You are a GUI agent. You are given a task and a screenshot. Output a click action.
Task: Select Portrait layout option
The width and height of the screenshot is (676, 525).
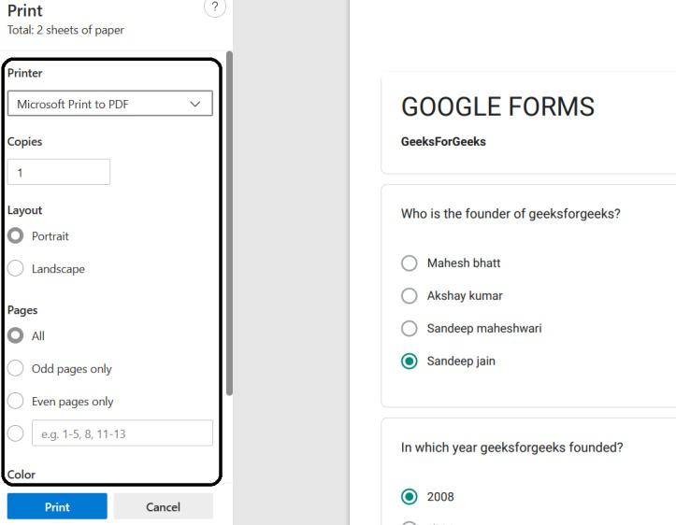point(16,236)
